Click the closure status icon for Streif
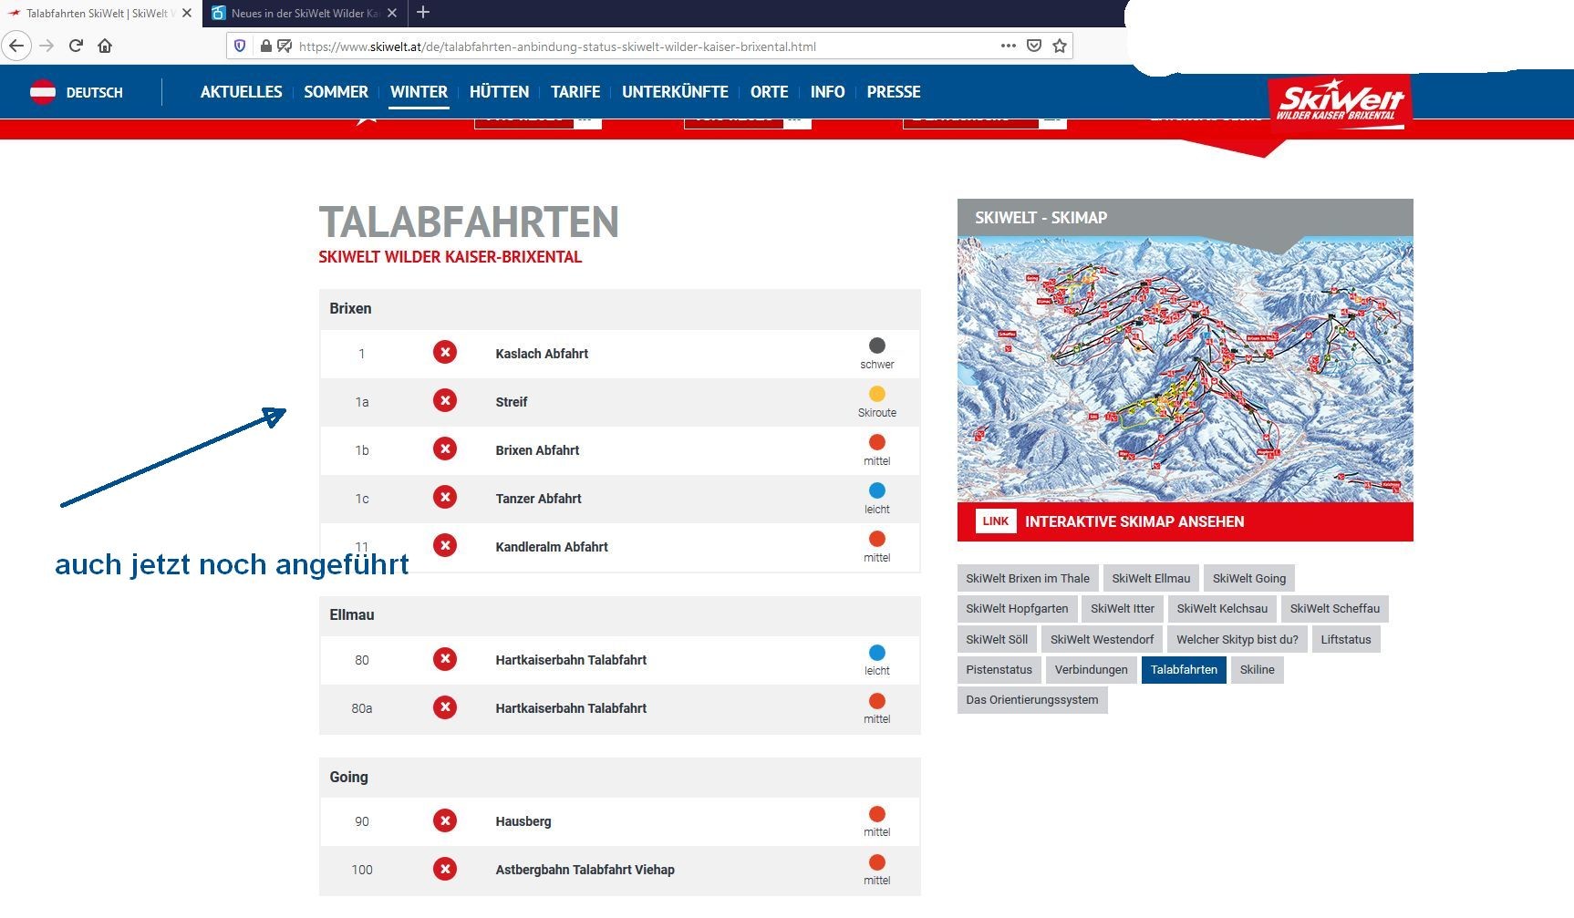Image resolution: width=1574 pixels, height=918 pixels. coord(445,401)
